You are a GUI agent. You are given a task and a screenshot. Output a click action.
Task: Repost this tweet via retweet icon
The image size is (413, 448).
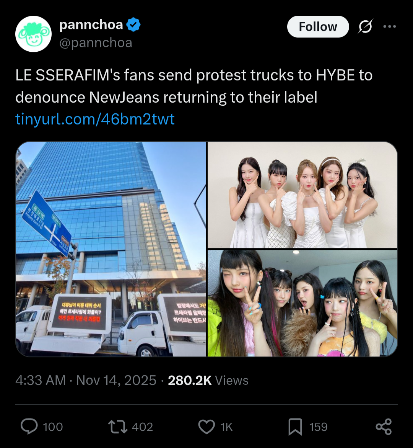pyautogui.click(x=118, y=427)
